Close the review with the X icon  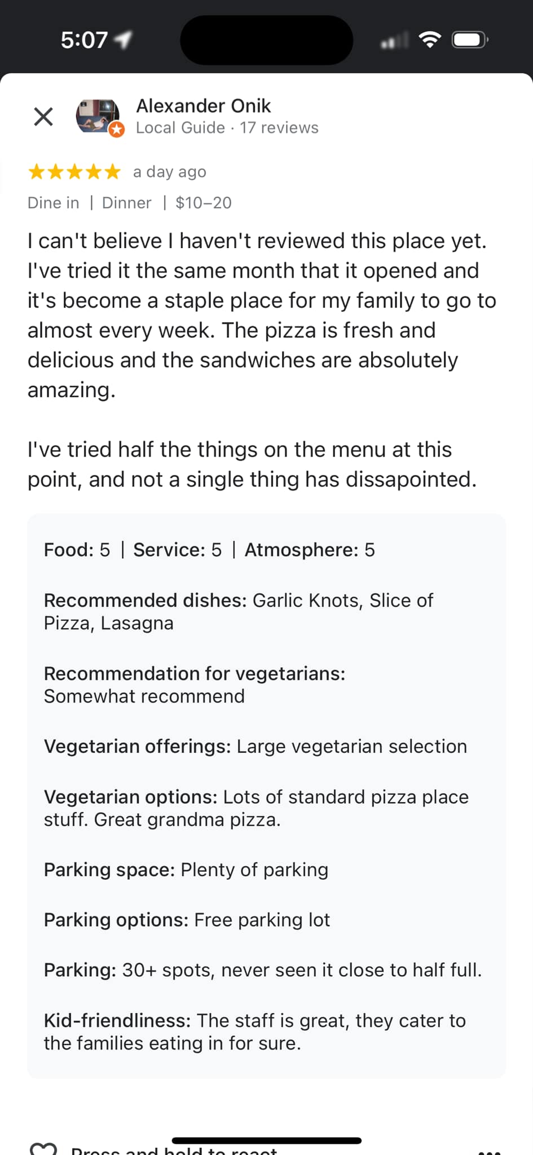pos(43,117)
